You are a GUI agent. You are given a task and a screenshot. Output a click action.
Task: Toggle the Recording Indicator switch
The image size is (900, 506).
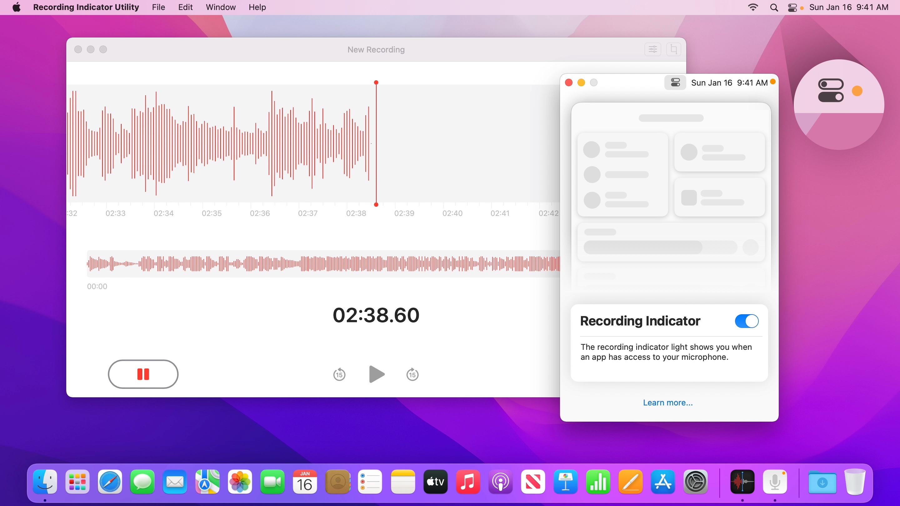pos(746,321)
